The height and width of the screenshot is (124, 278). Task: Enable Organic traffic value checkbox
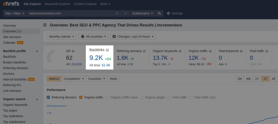(107, 97)
